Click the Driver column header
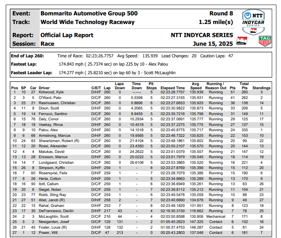The image size is (281, 238). point(44,88)
